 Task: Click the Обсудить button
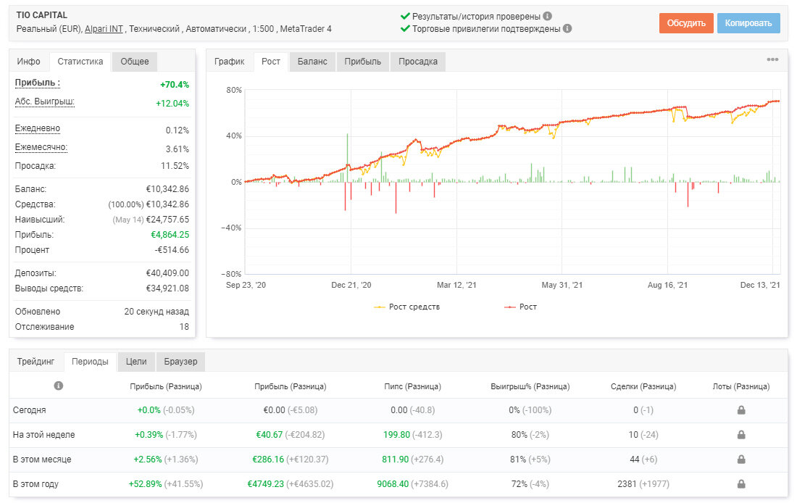point(686,23)
